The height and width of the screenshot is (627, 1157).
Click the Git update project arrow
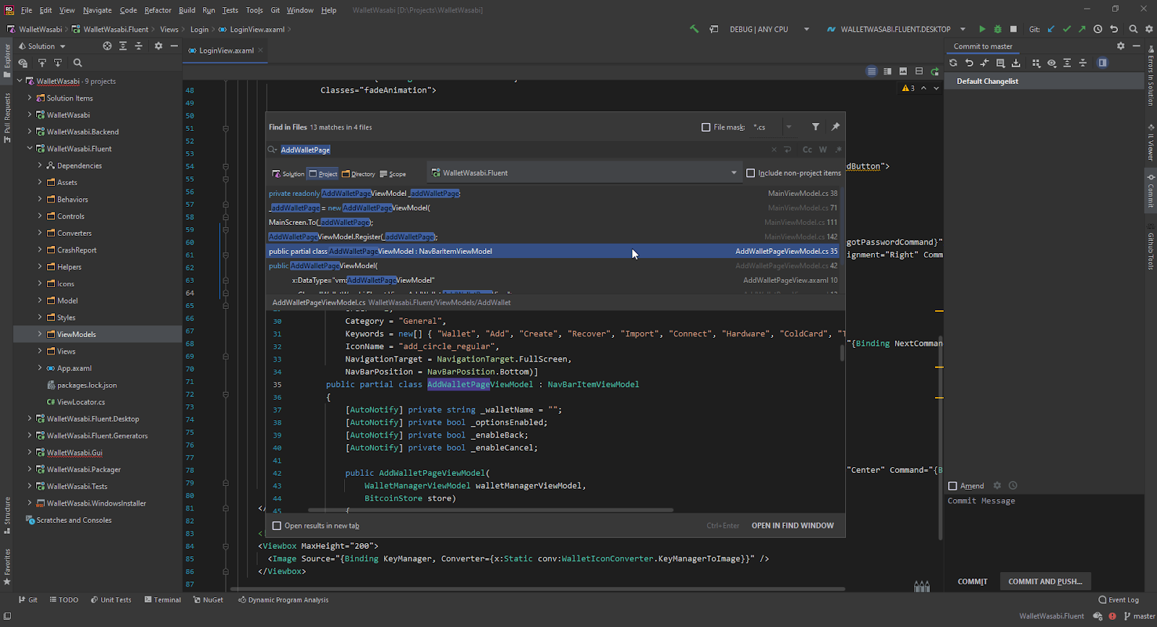1051,30
